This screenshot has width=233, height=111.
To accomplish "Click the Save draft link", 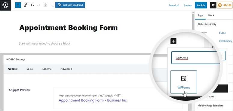I will [x=174, y=5].
